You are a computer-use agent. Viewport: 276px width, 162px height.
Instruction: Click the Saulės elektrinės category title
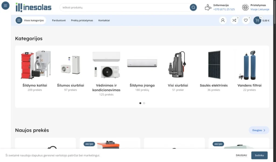click(x=214, y=85)
